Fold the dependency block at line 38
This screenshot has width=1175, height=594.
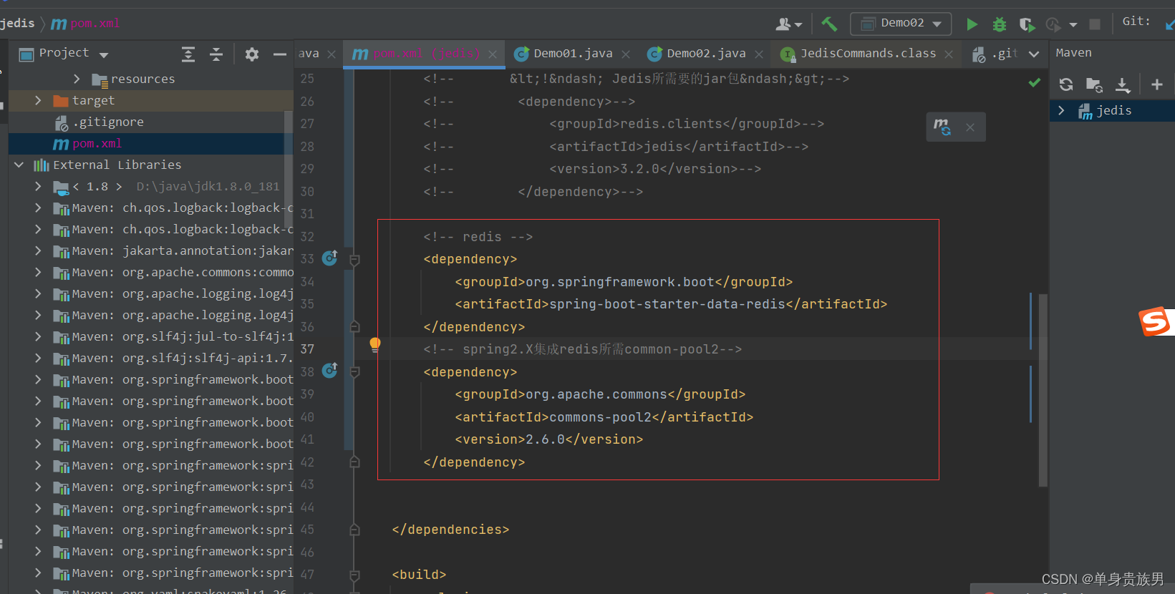click(x=354, y=372)
